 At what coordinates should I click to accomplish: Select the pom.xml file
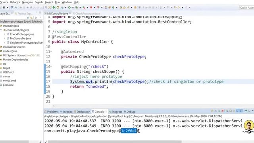pyautogui.click(x=8, y=85)
